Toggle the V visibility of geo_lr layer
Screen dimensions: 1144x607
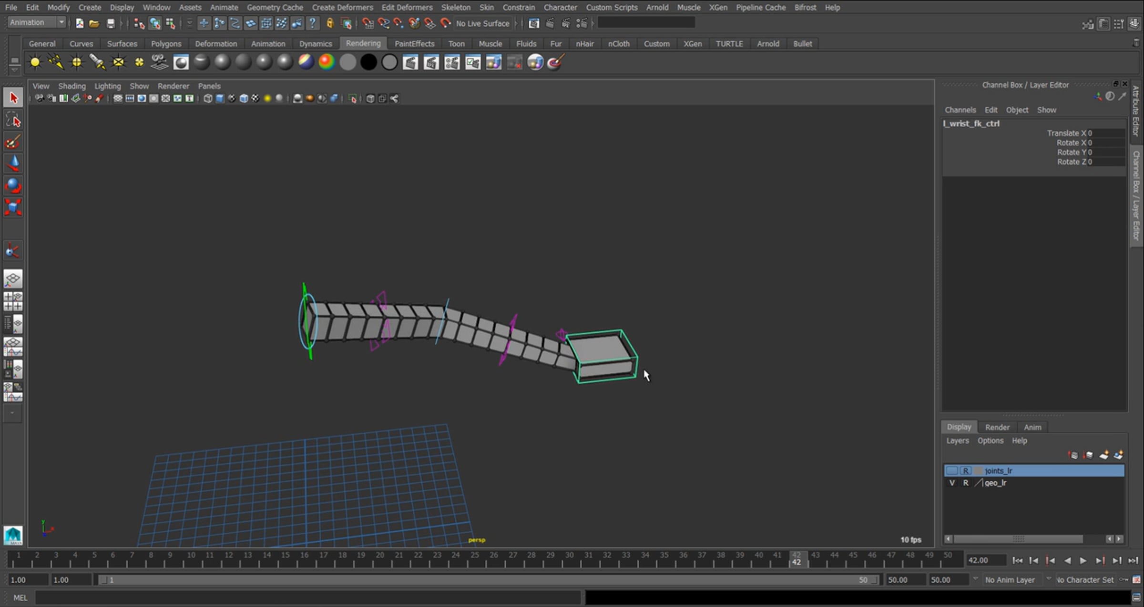pos(952,483)
